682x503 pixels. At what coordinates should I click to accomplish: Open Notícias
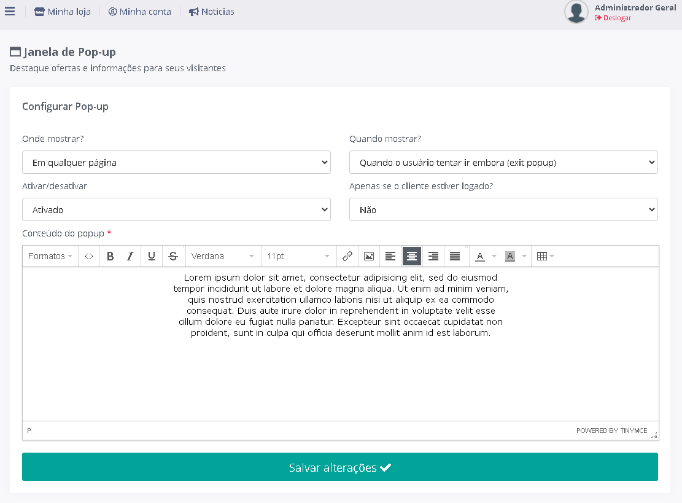coord(211,12)
